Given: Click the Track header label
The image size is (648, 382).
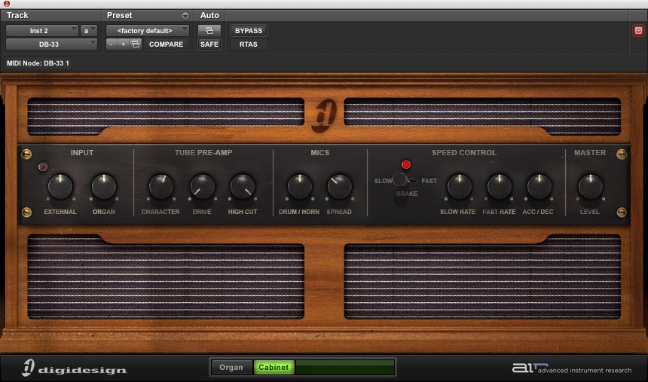Looking at the screenshot, I should [x=17, y=15].
